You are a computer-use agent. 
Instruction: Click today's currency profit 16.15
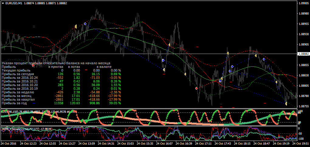[x=96, y=74]
